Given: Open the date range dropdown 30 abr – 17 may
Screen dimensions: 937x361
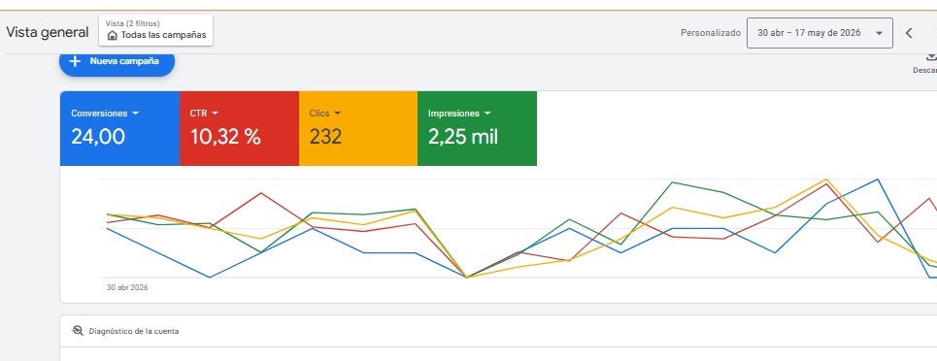Looking at the screenshot, I should pos(820,33).
